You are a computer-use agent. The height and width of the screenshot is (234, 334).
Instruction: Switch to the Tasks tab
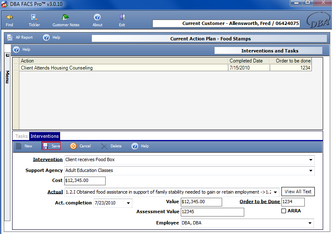(21, 136)
